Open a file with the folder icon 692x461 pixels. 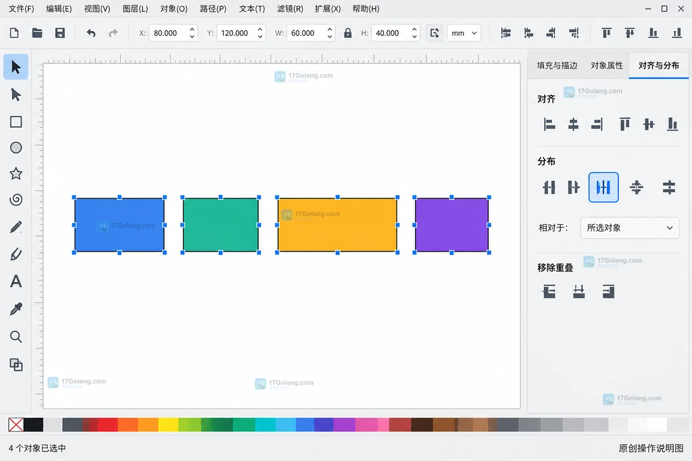tap(37, 33)
